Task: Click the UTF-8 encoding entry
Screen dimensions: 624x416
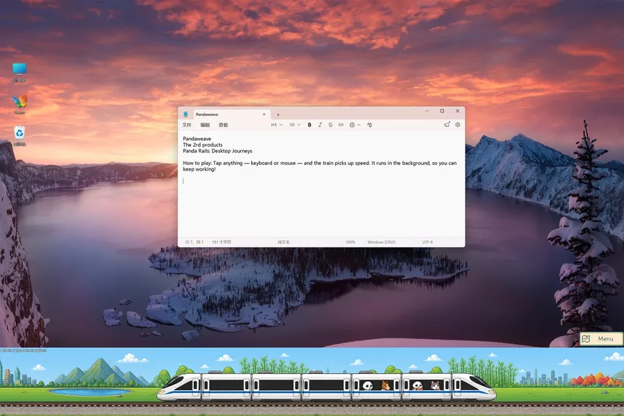Action: pyautogui.click(x=427, y=242)
